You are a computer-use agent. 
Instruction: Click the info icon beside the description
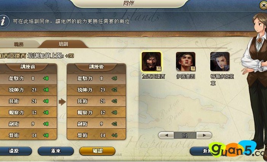(x=4, y=21)
